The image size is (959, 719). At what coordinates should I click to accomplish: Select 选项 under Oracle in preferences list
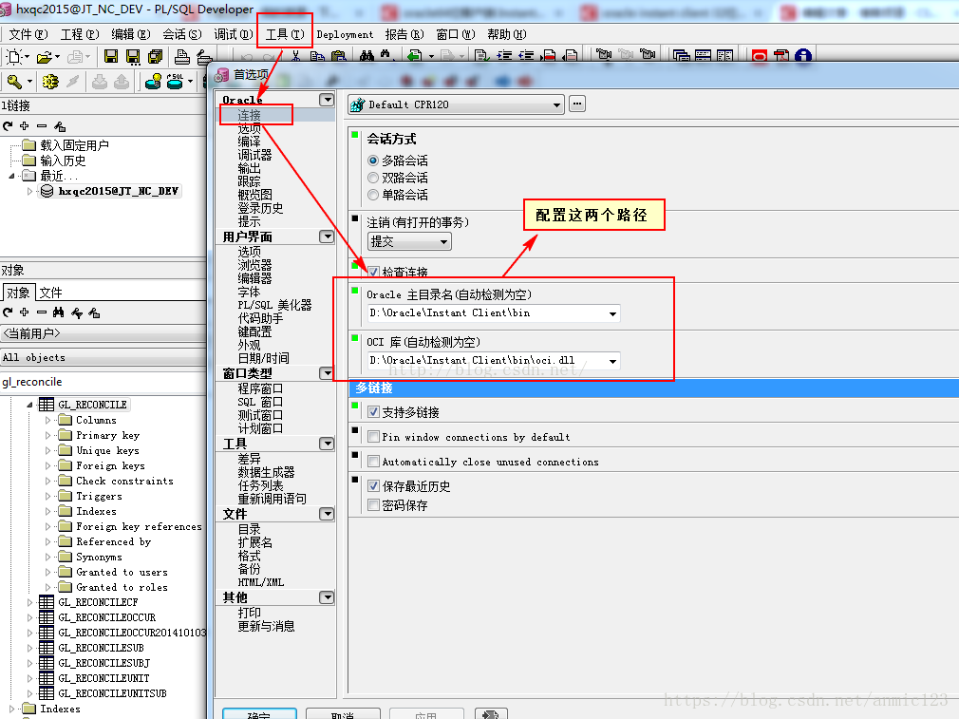coord(249,128)
